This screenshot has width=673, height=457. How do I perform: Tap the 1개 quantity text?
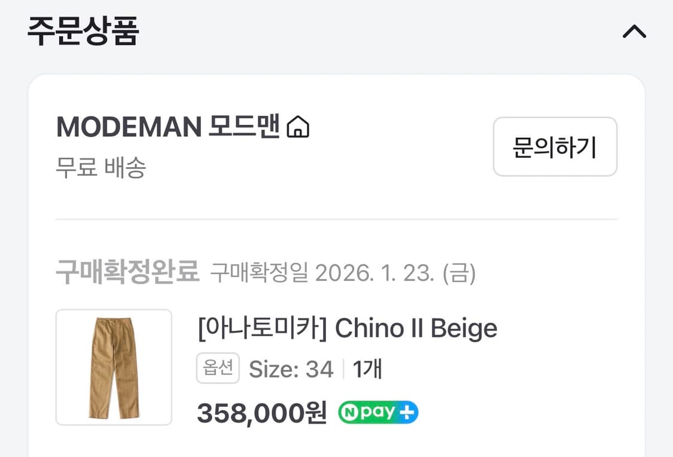[367, 369]
